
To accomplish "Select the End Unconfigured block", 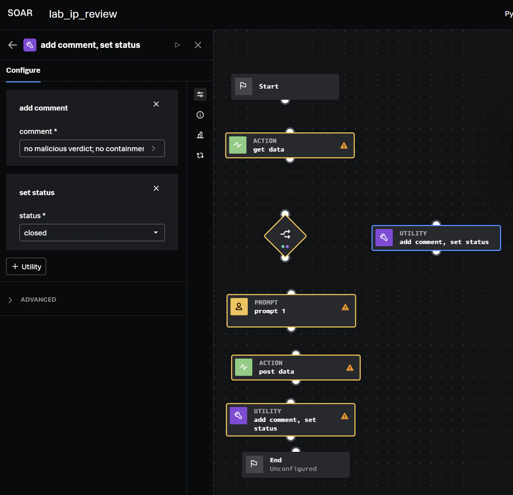I will [296, 465].
